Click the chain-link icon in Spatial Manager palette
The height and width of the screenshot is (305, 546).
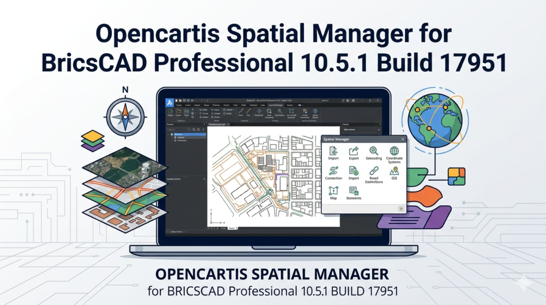coord(374,171)
